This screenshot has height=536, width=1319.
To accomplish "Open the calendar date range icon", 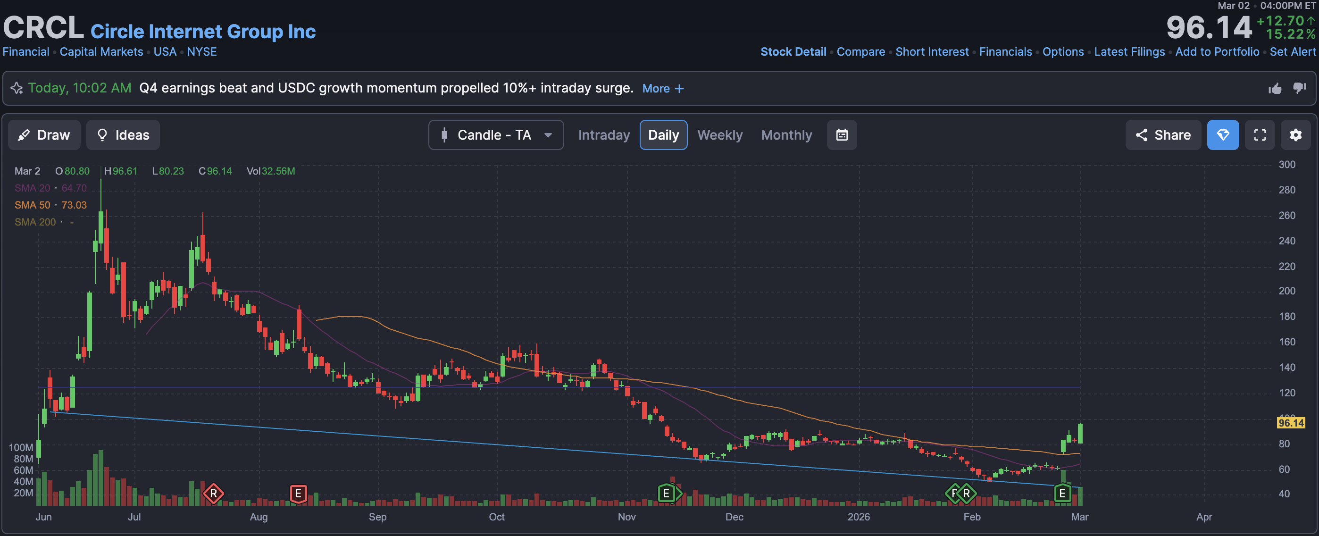I will [841, 135].
